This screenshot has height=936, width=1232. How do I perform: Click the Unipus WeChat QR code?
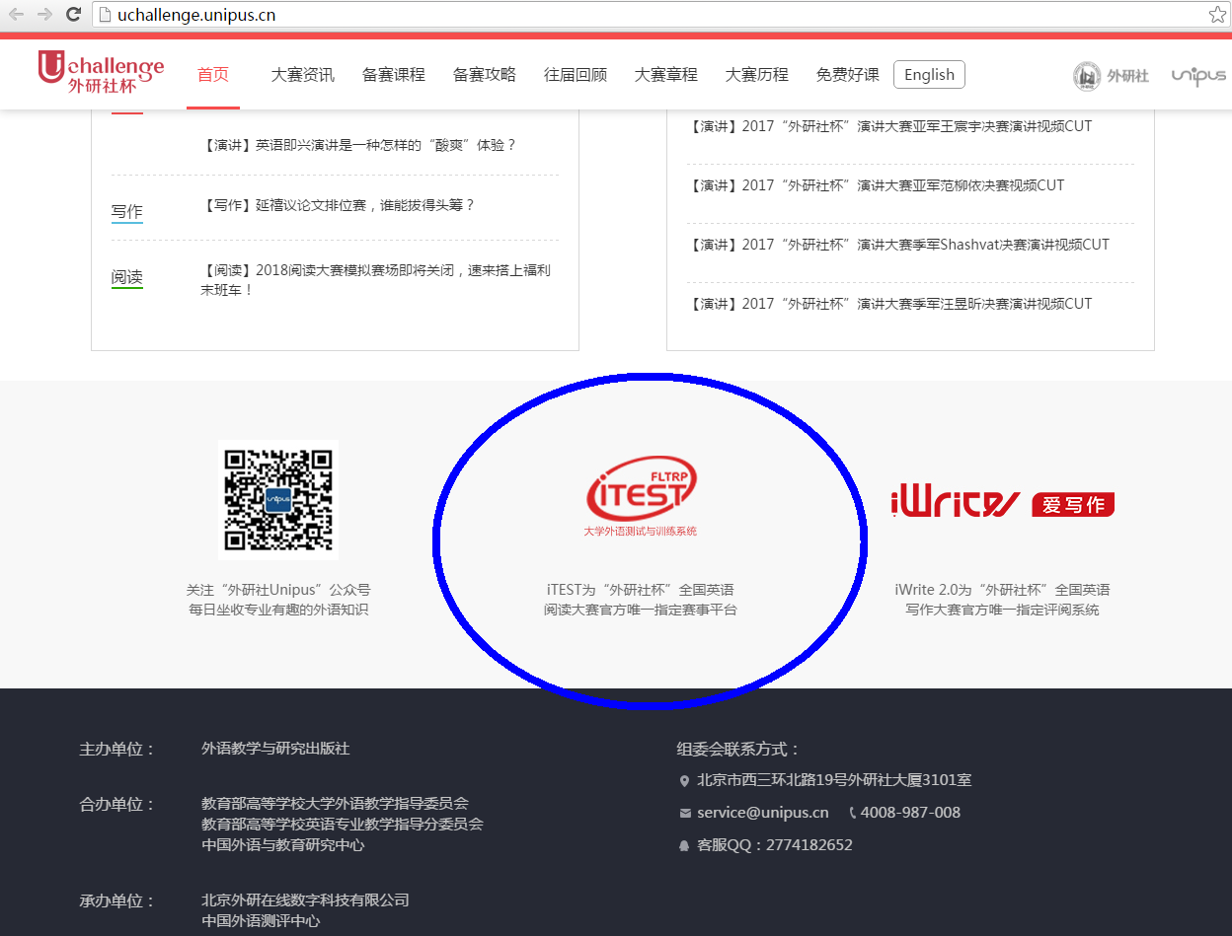click(277, 499)
